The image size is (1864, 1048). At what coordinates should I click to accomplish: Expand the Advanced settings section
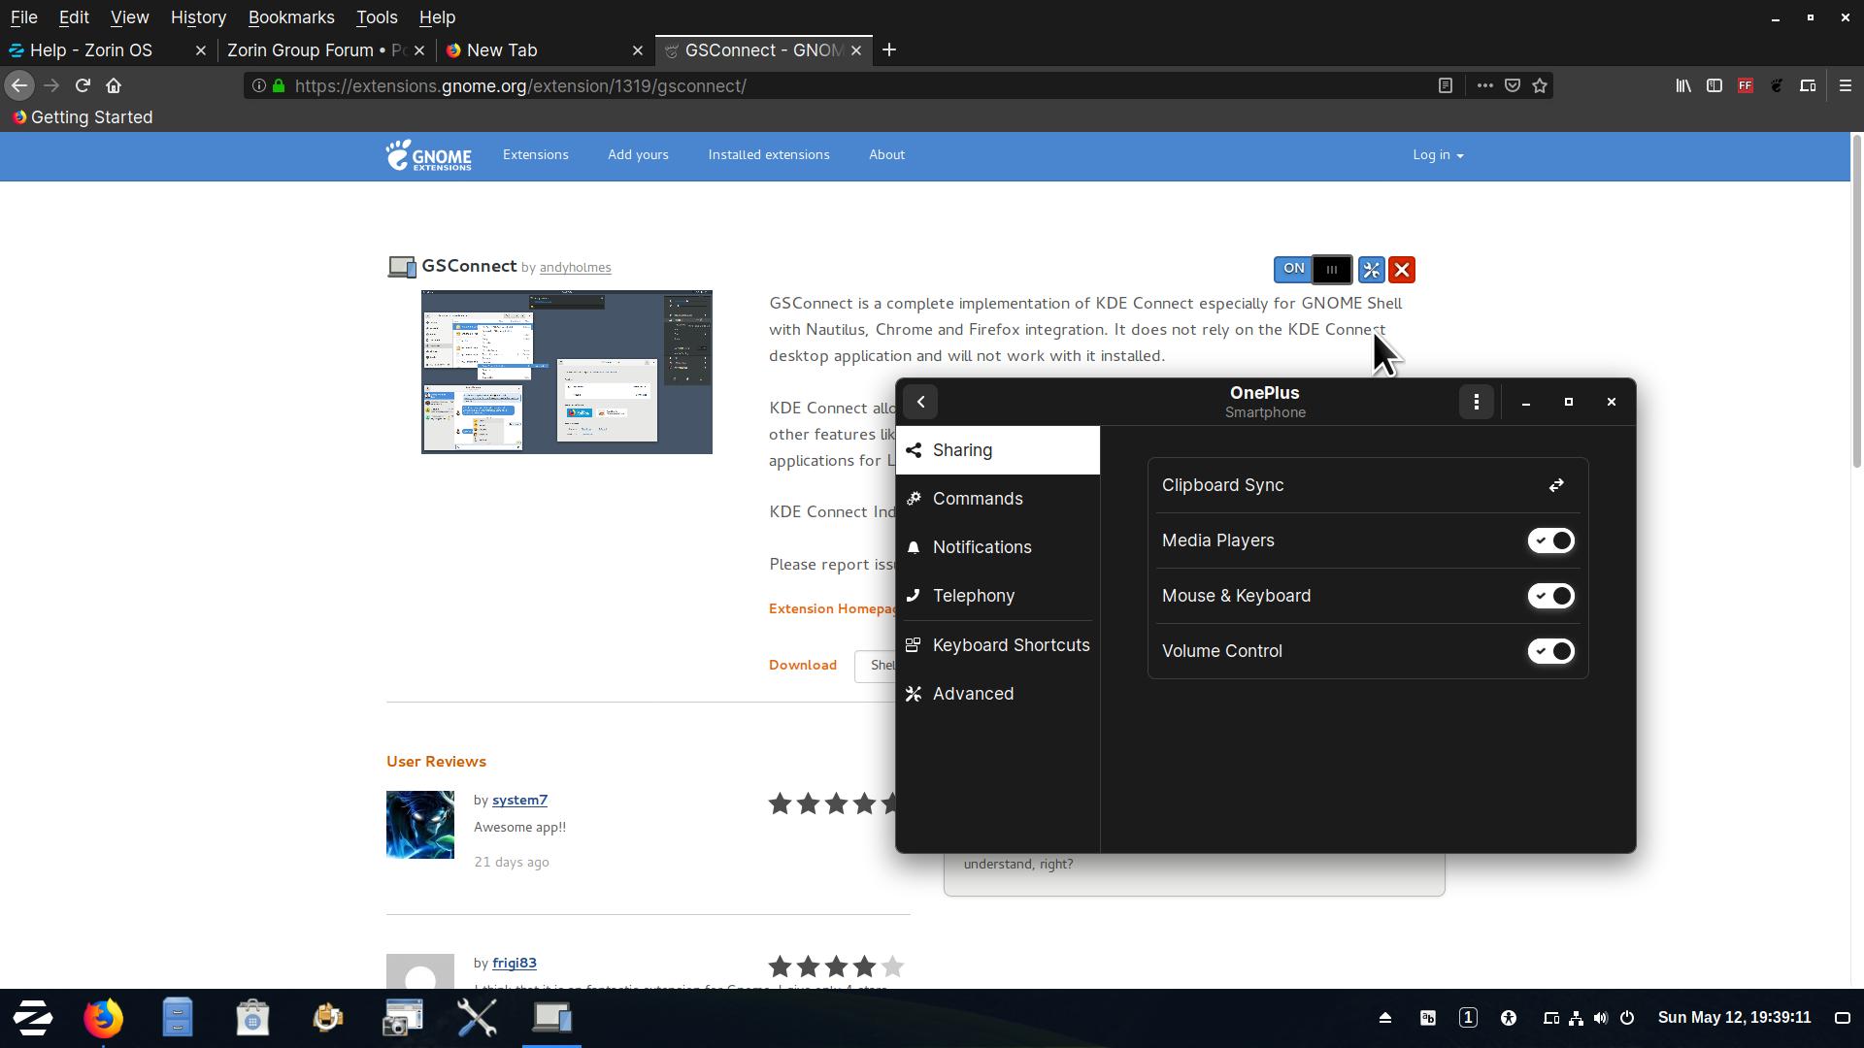pos(973,692)
